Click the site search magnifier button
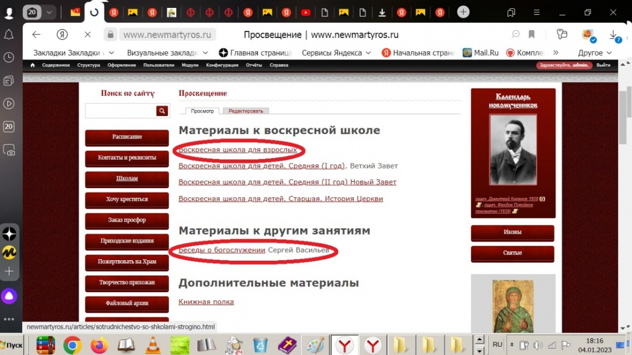This screenshot has height=355, width=632. click(x=162, y=111)
